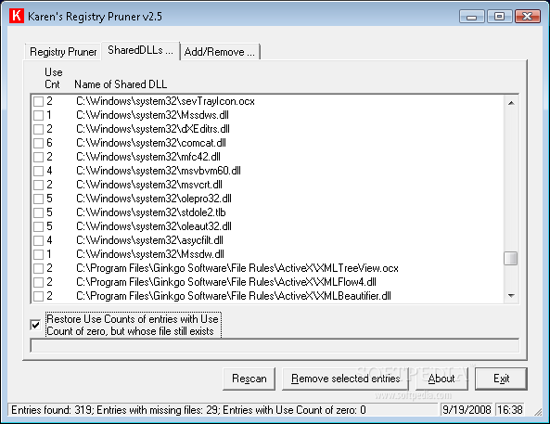Open the Add/Remove tab
Viewport: 550px width, 424px height.
220,52
